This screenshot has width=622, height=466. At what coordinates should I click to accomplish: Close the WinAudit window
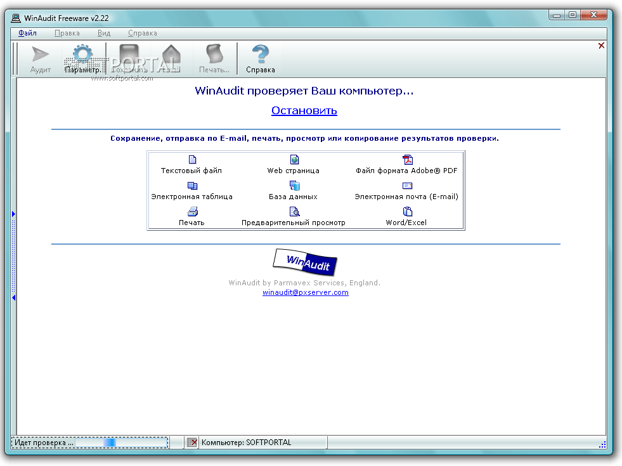(x=594, y=15)
